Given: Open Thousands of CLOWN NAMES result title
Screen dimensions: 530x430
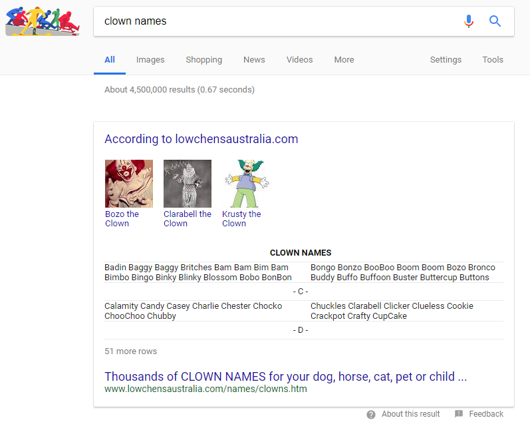Looking at the screenshot, I should pos(286,377).
